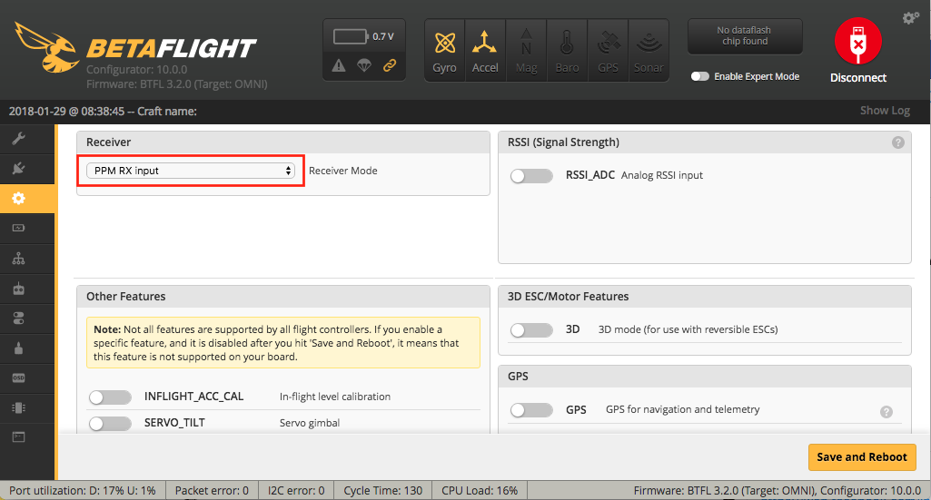
Task: Click the Craft name log line
Action: (103, 111)
